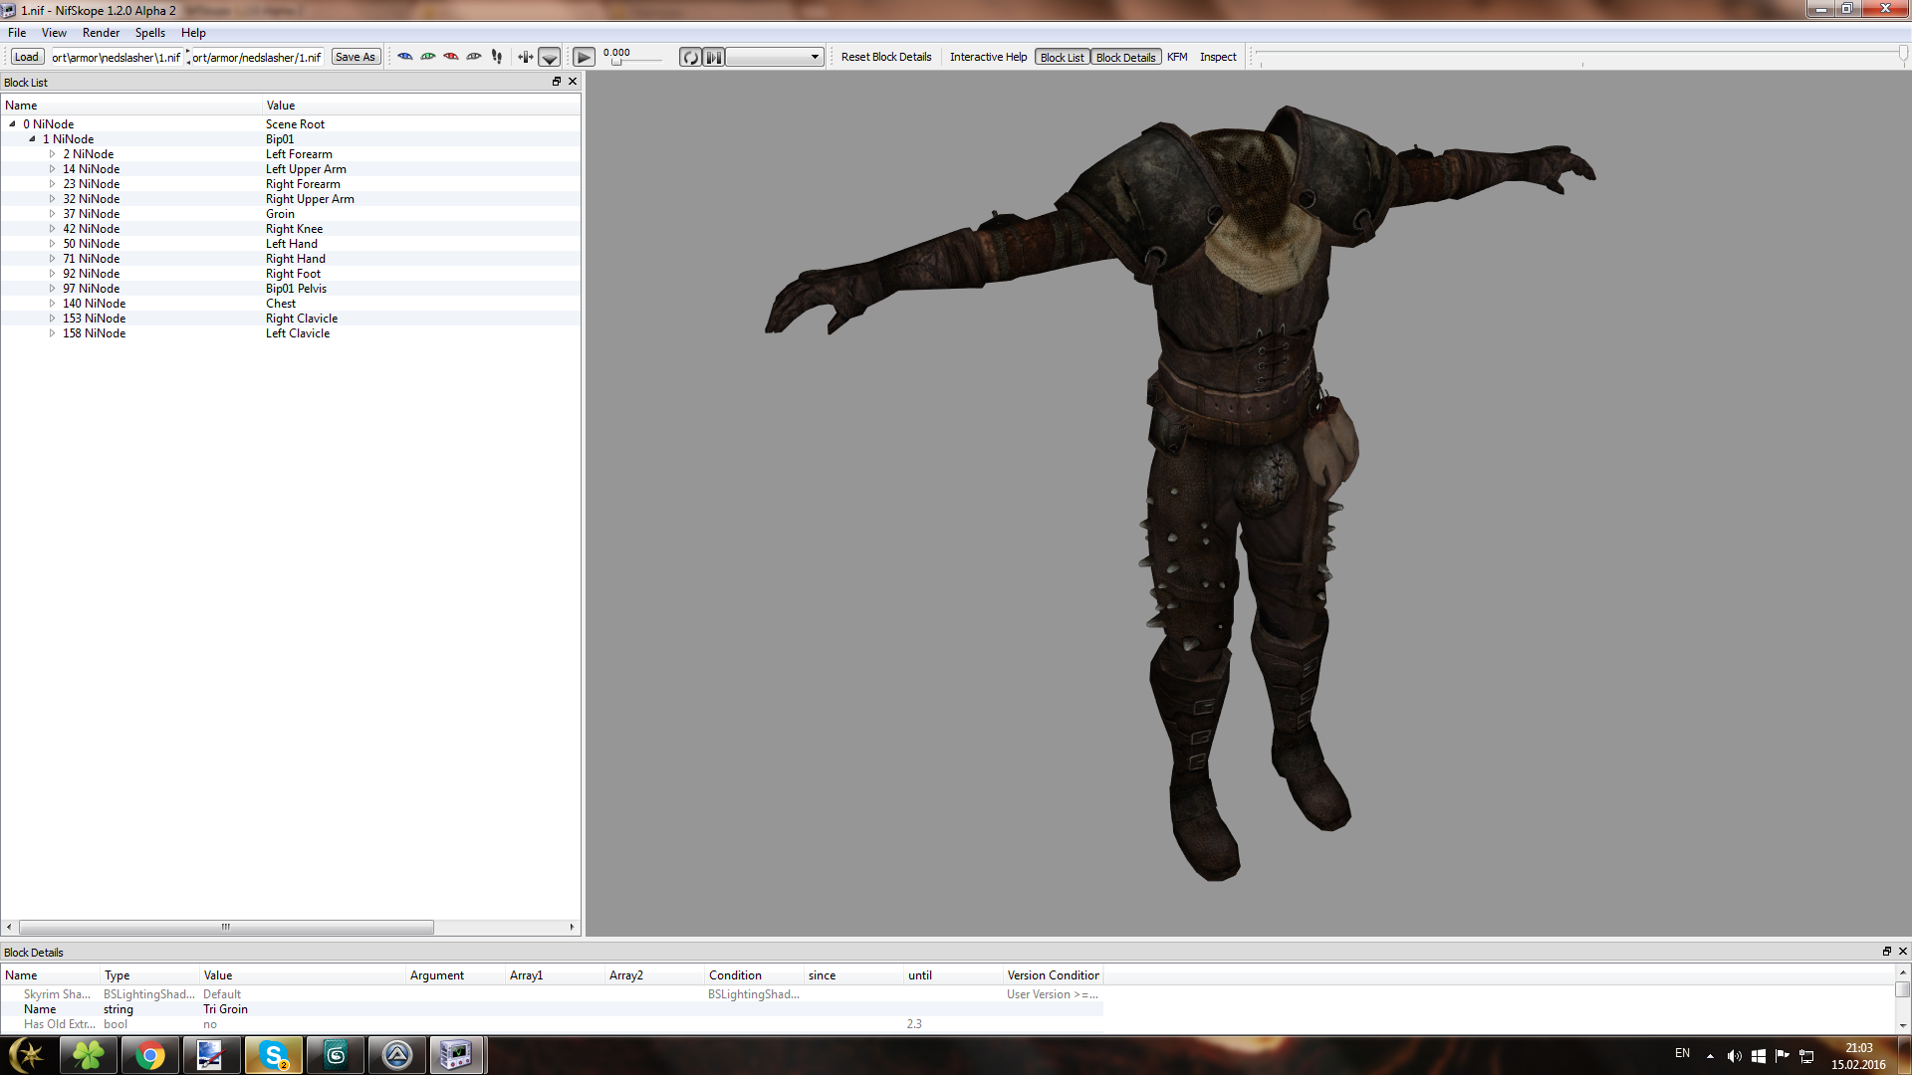
Task: Expand 23 NiNode Right Forearm
Action: point(52,184)
